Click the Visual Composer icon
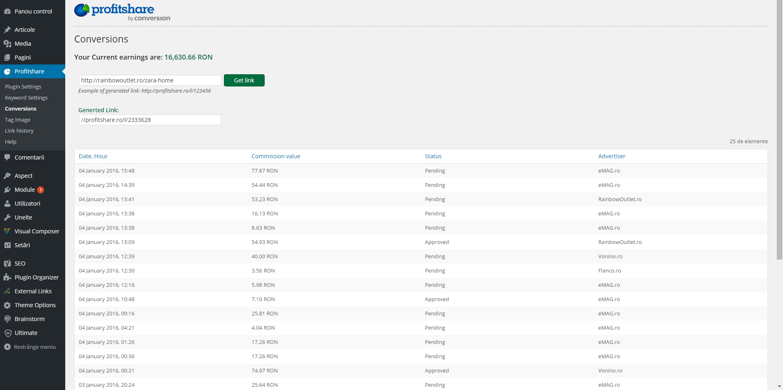This screenshot has height=390, width=783. [x=7, y=231]
